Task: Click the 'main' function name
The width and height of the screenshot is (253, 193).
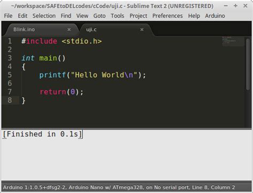Action: pos(48,58)
